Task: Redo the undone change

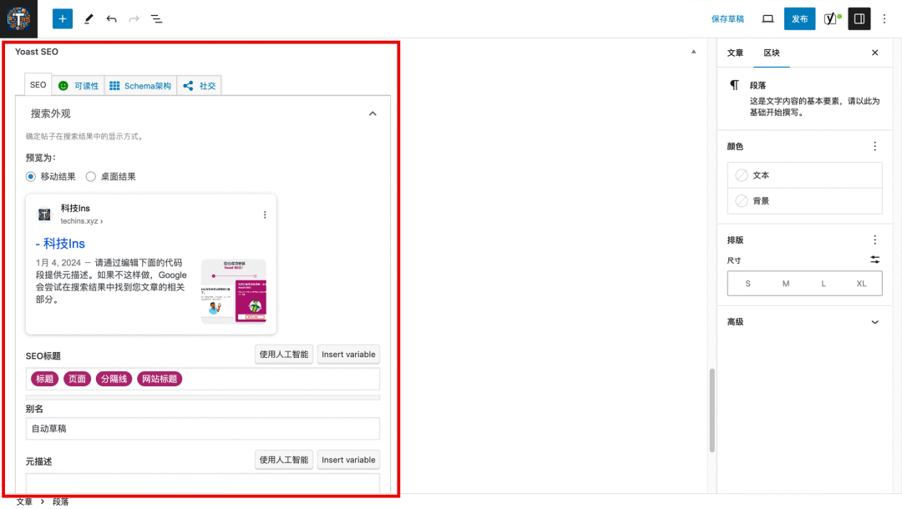Action: [134, 19]
